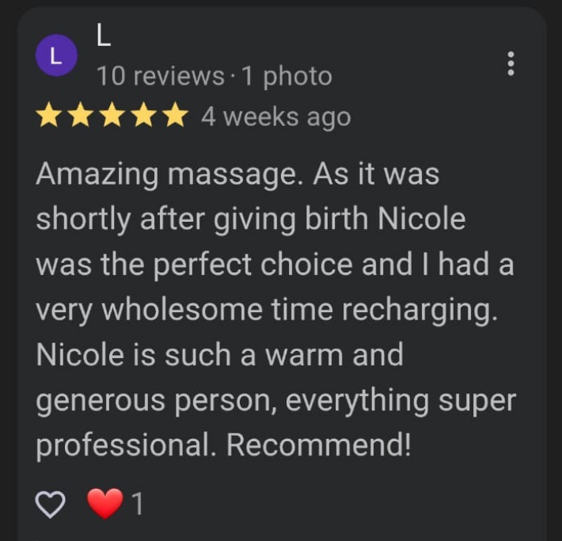The height and width of the screenshot is (541, 562).
Task: Click the second yellow rating star
Action: tap(81, 115)
